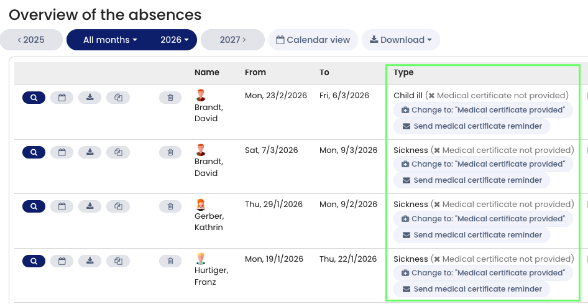Delete the Hurtiger, Franz absence via trash icon

[x=170, y=261]
